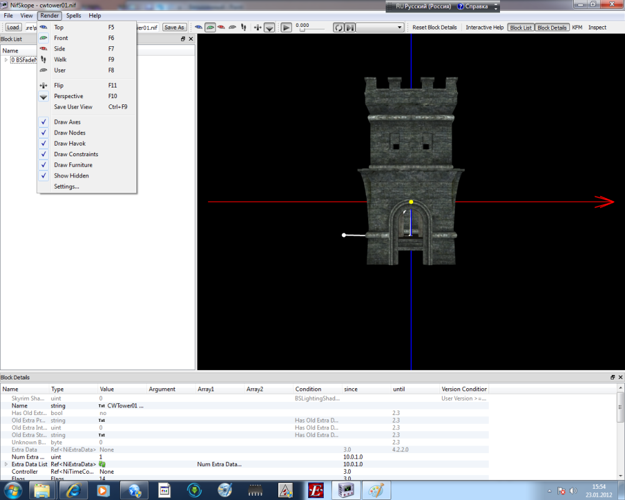Click the red E taskbar icon
This screenshot has width=625, height=500.
(316, 491)
